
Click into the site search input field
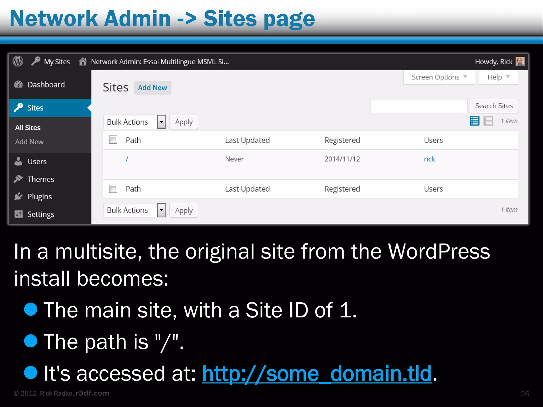tap(419, 106)
